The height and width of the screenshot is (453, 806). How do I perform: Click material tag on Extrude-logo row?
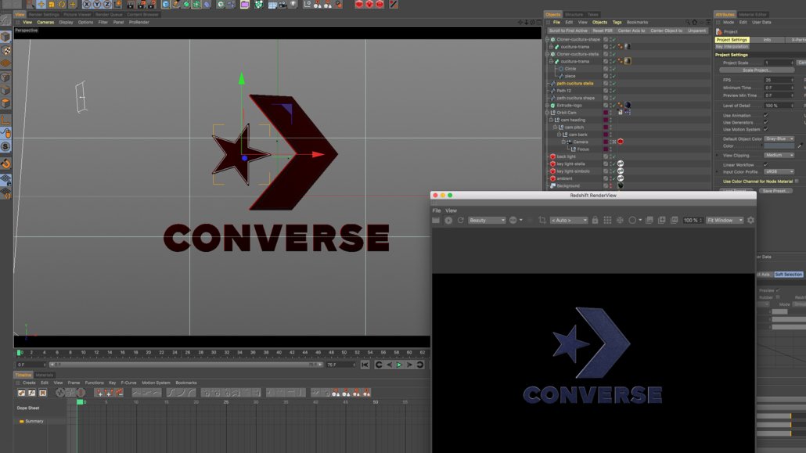[627, 105]
